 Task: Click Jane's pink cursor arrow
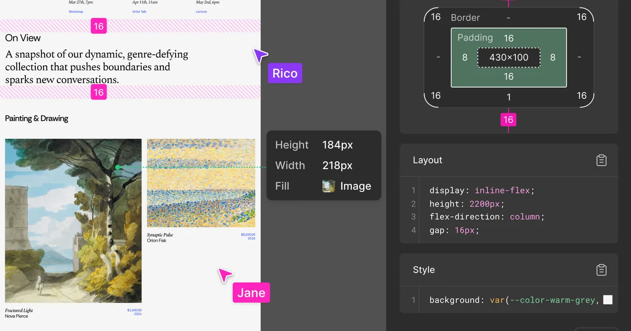225,275
